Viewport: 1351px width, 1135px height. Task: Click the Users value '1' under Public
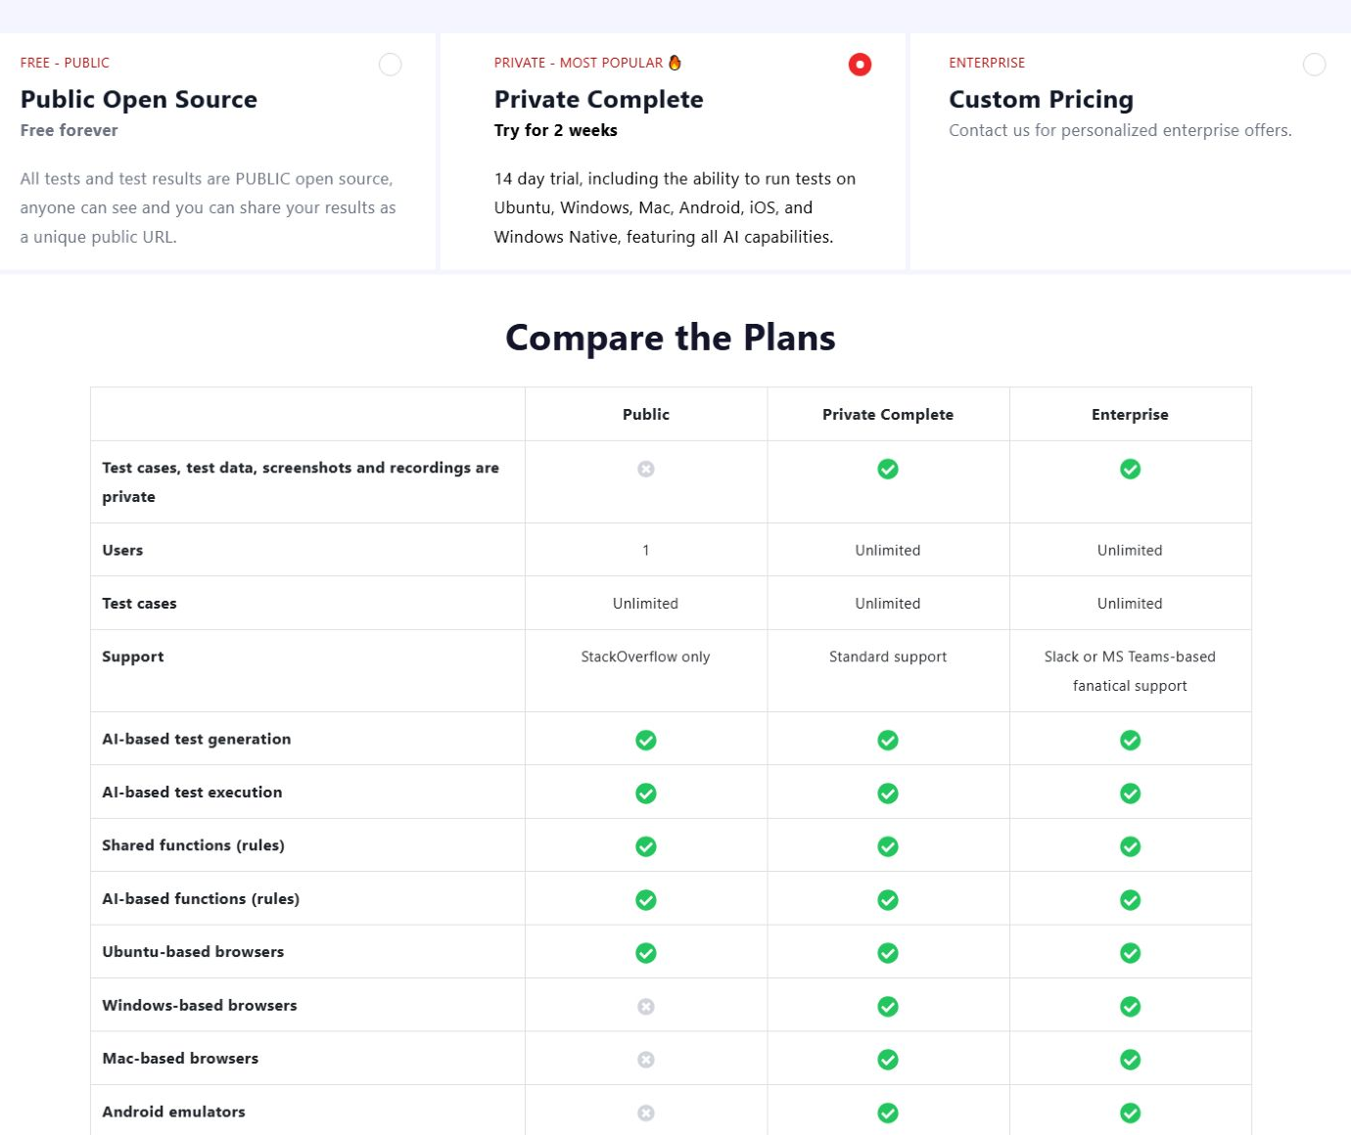(x=645, y=550)
